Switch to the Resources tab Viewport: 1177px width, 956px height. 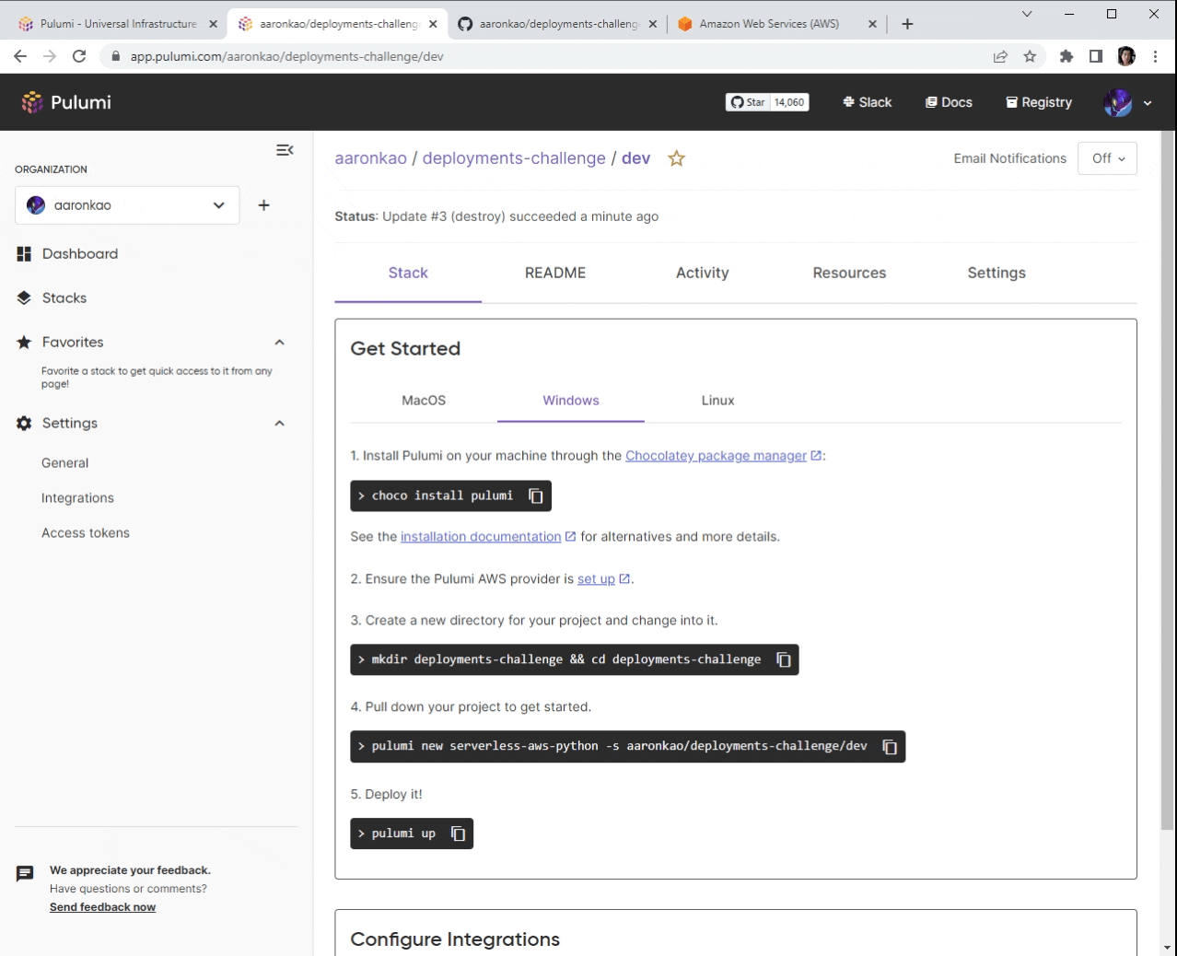tap(849, 274)
